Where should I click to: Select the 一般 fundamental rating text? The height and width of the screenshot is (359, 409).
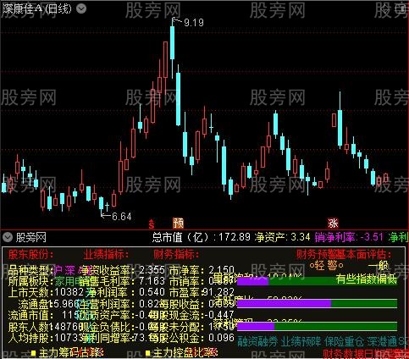pyautogui.click(x=379, y=266)
